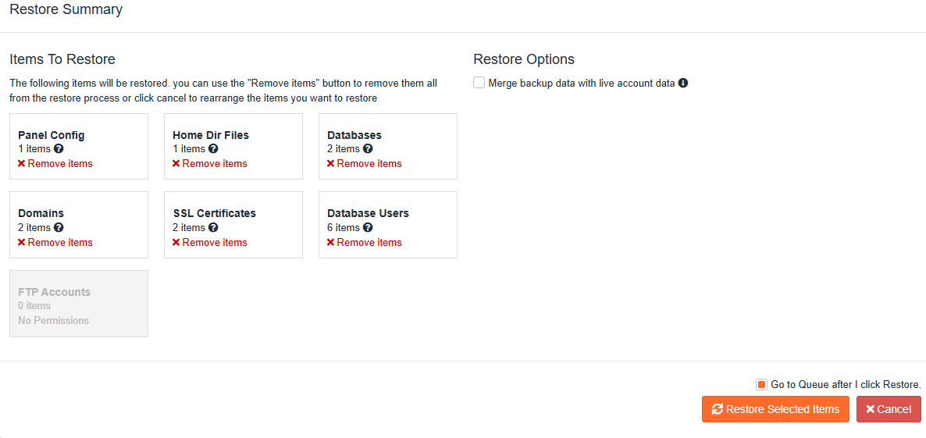The width and height of the screenshot is (926, 438).
Task: Cancel the restore process
Action: point(889,409)
